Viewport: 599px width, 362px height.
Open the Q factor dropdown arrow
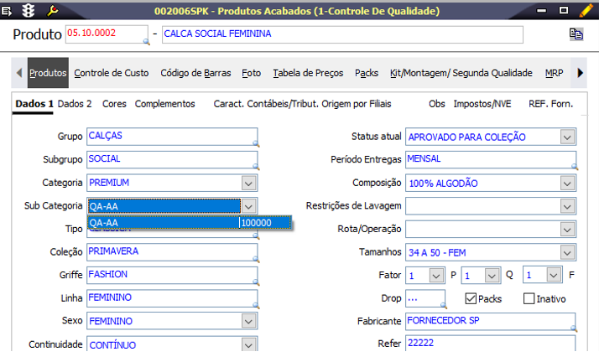(554, 275)
